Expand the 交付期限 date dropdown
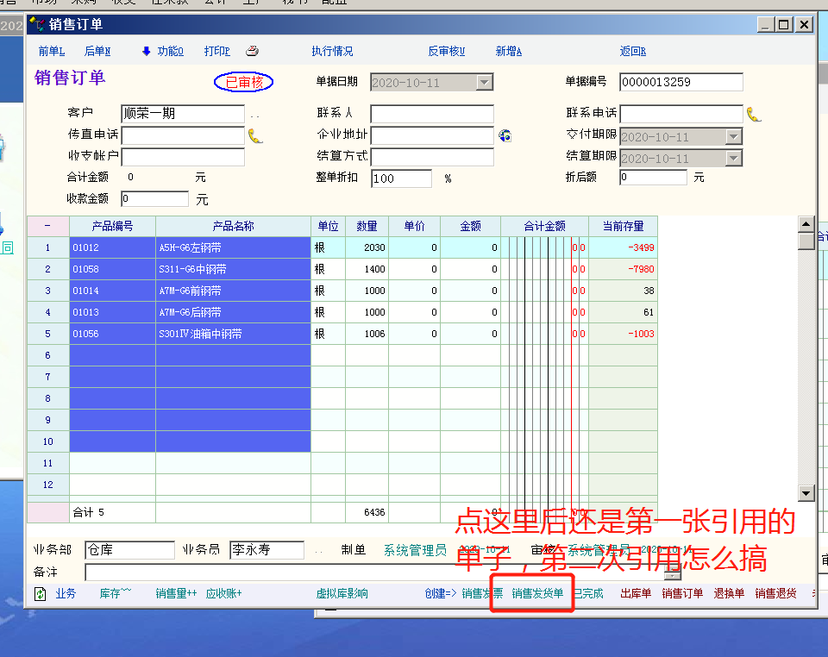The height and width of the screenshot is (657, 828). (x=733, y=137)
